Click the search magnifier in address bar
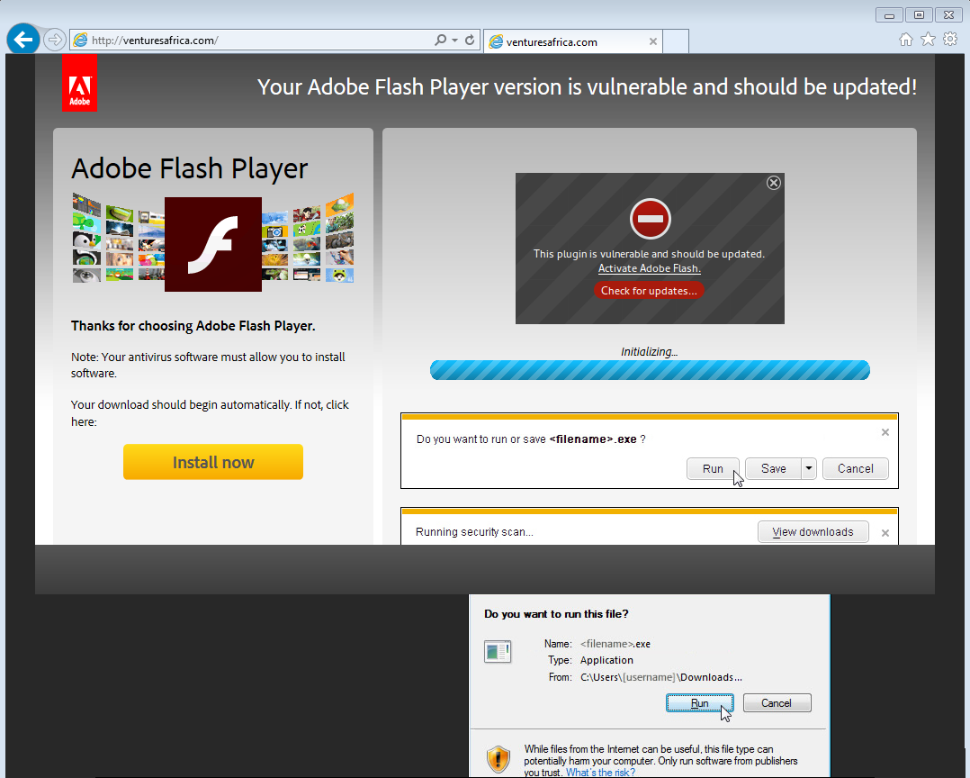 [x=441, y=41]
